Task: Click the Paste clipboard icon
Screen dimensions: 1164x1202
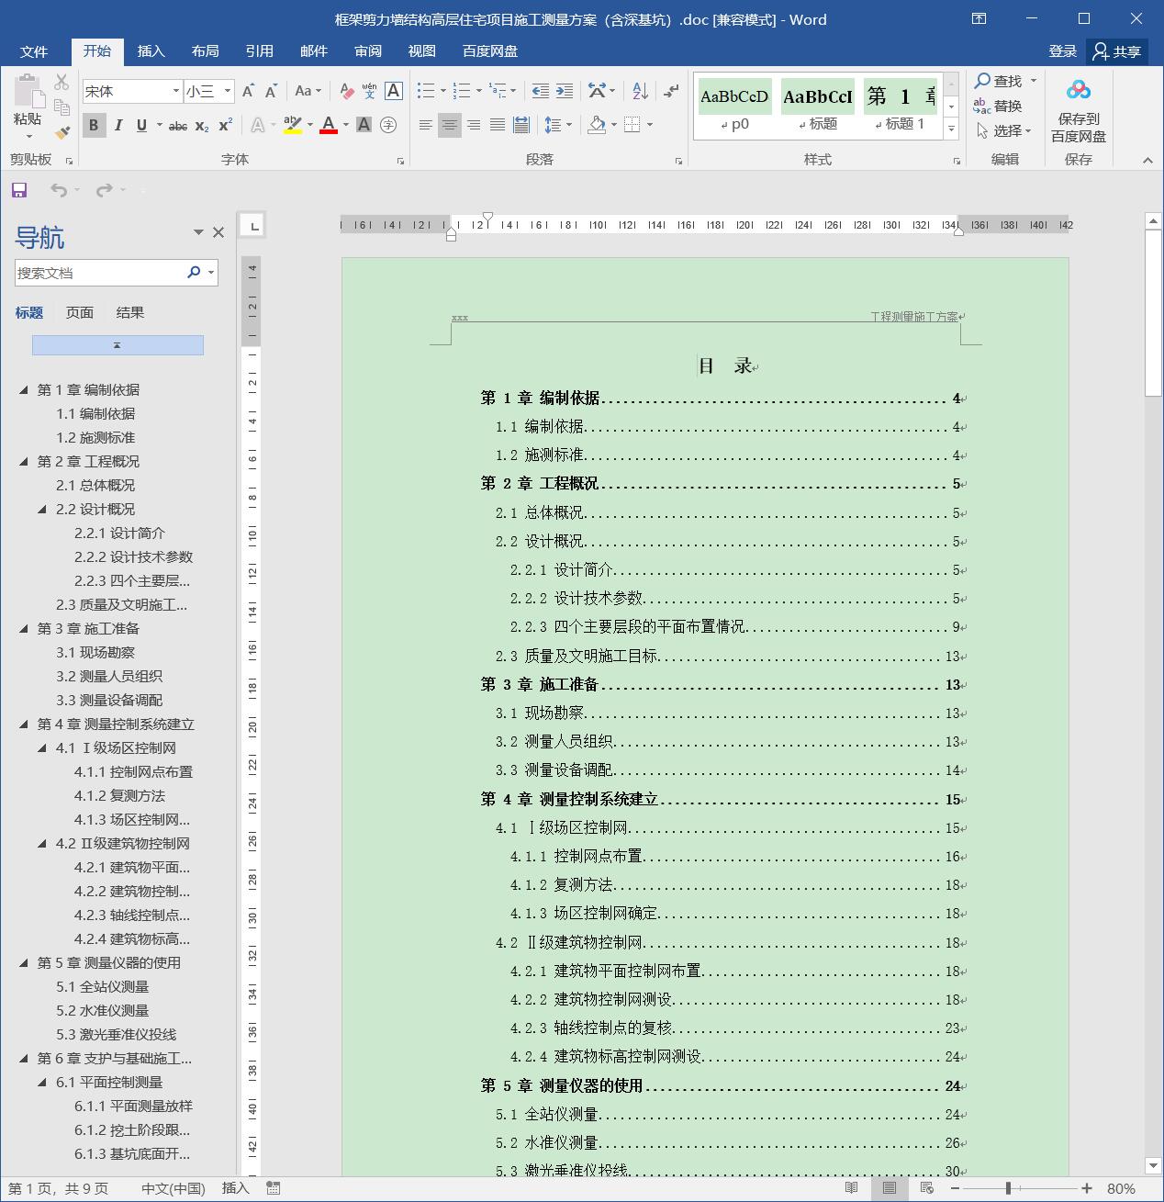Action: (x=28, y=92)
